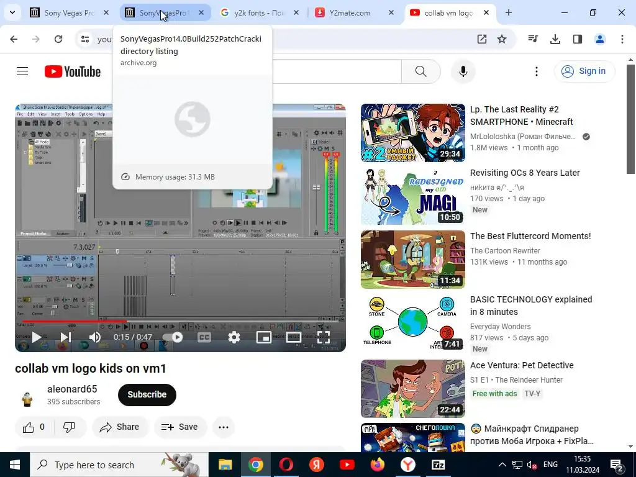This screenshot has height=477, width=636.
Task: Share this video
Action: click(x=120, y=427)
